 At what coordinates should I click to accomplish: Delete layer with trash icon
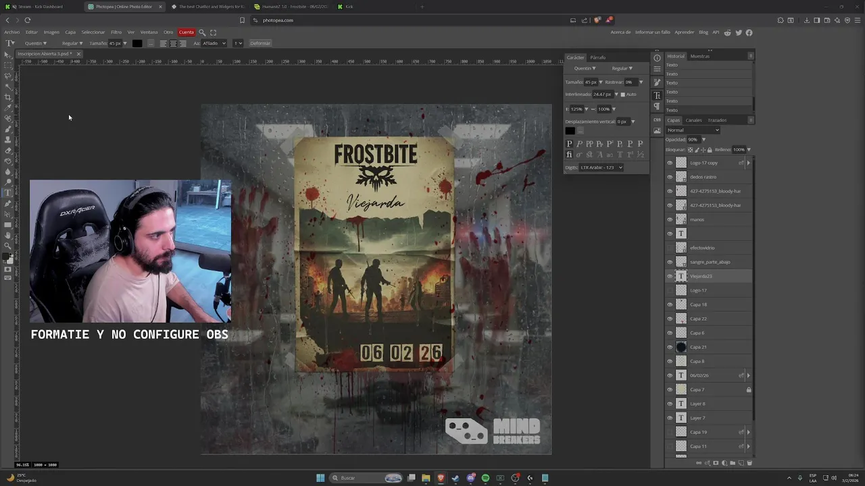click(749, 463)
